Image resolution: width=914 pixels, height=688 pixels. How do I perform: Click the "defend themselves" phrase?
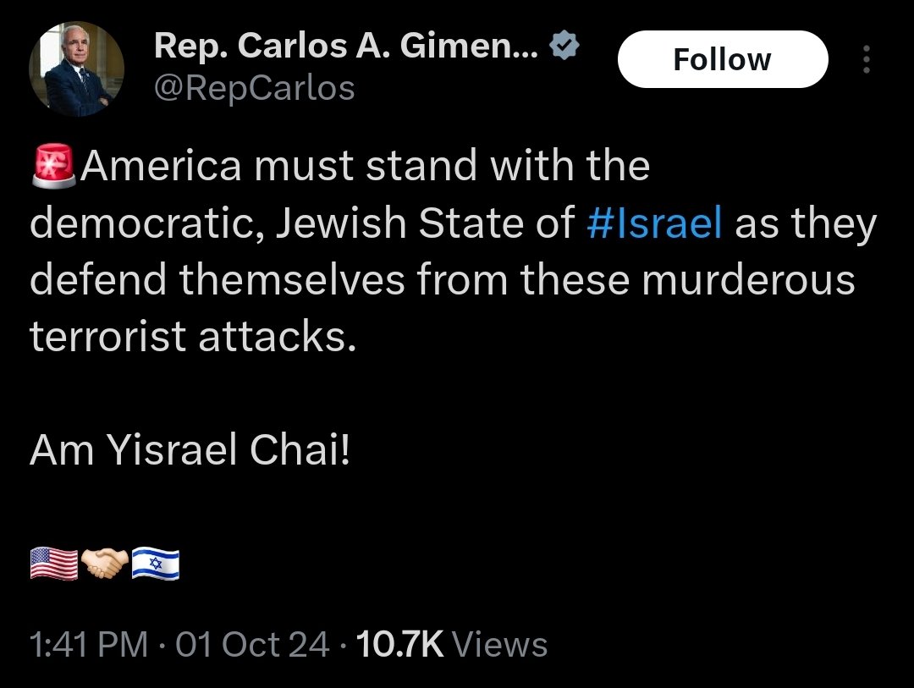[217, 280]
